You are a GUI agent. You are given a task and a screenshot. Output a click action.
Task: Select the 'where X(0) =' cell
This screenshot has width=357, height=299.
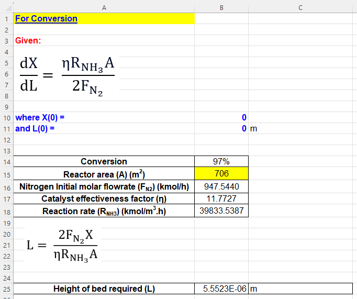[x=40, y=117]
